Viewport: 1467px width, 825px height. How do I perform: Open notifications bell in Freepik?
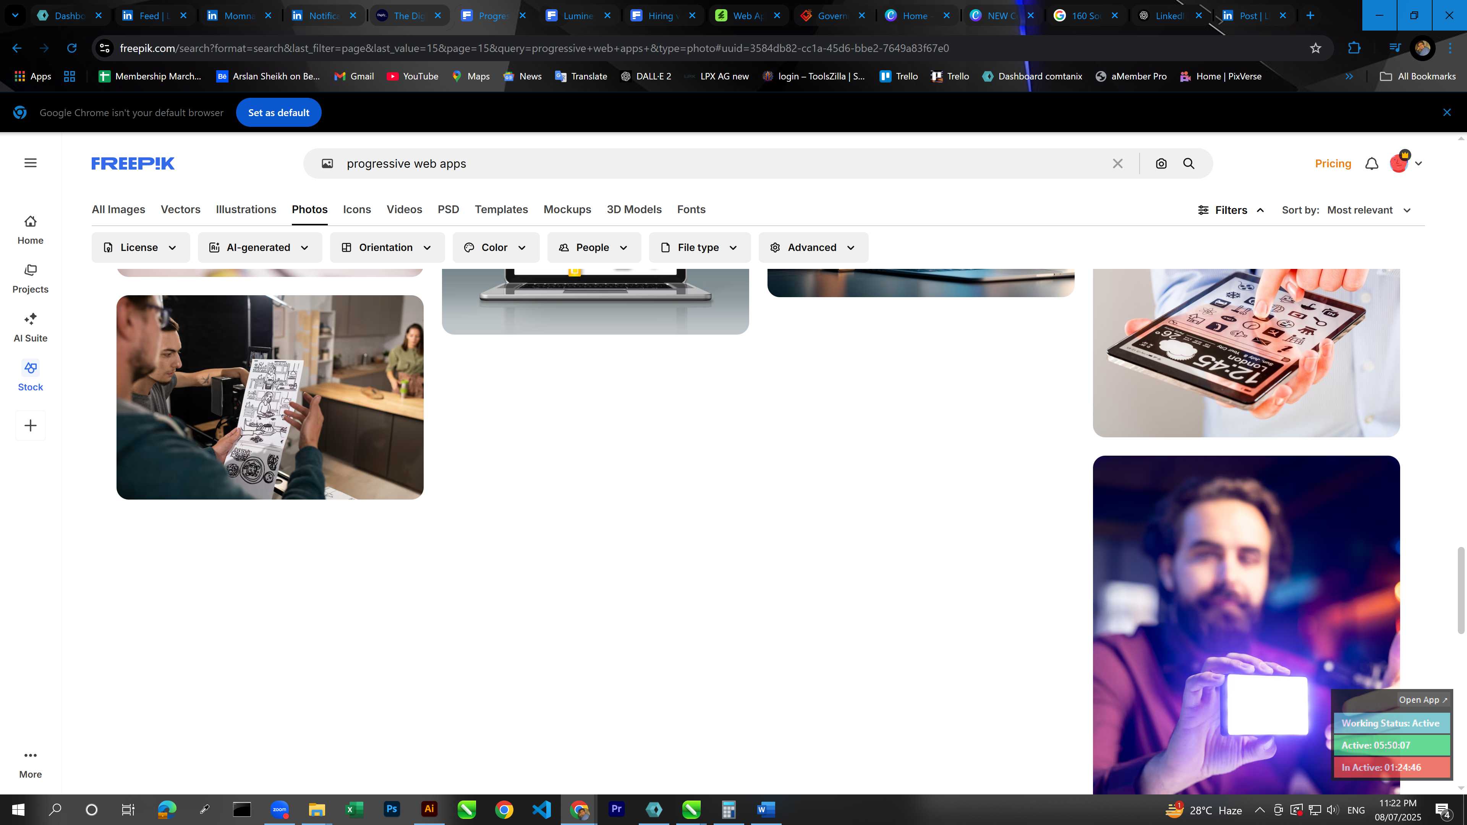1372,163
